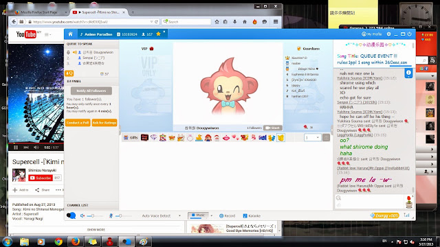Select the rose bouquet gift icon

(244, 137)
